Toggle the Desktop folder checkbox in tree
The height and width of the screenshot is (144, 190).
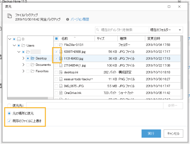point(28,58)
